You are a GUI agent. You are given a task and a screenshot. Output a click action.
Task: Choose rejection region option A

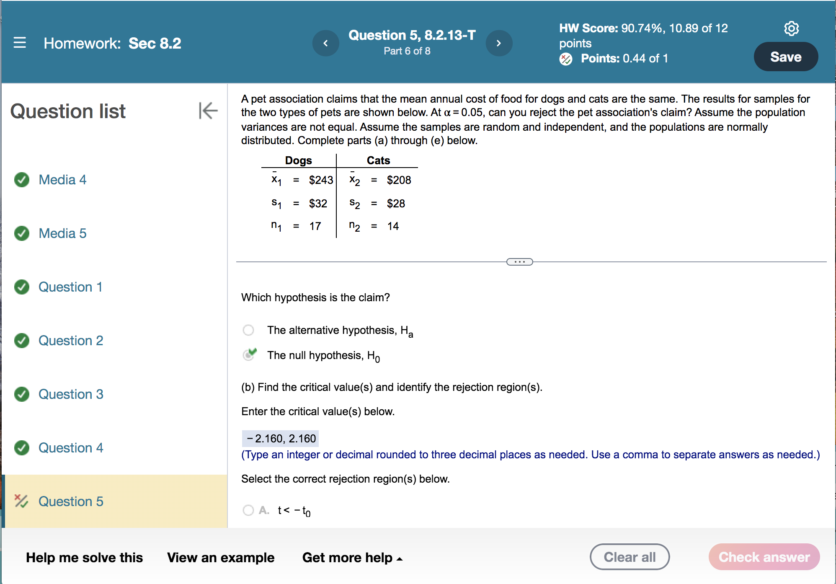tap(248, 510)
